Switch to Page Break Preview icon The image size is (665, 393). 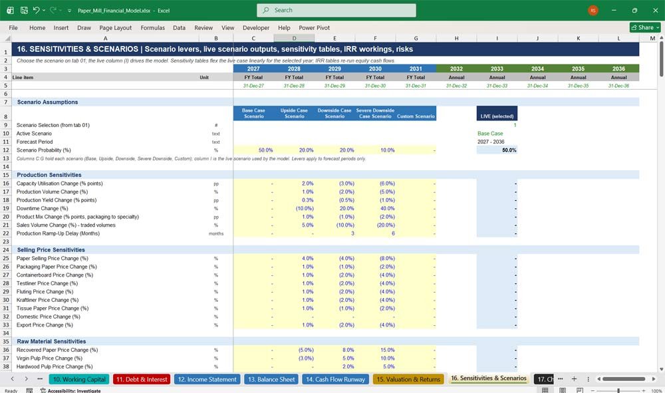(x=580, y=390)
